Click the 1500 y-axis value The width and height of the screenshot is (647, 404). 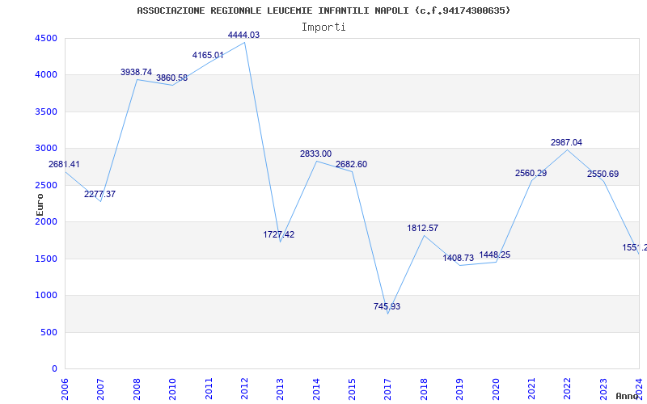coord(46,259)
